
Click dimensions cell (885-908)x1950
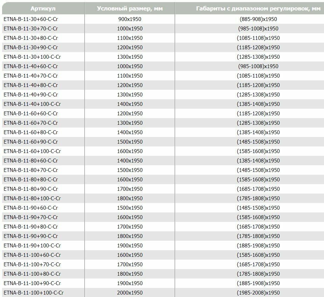point(258,19)
